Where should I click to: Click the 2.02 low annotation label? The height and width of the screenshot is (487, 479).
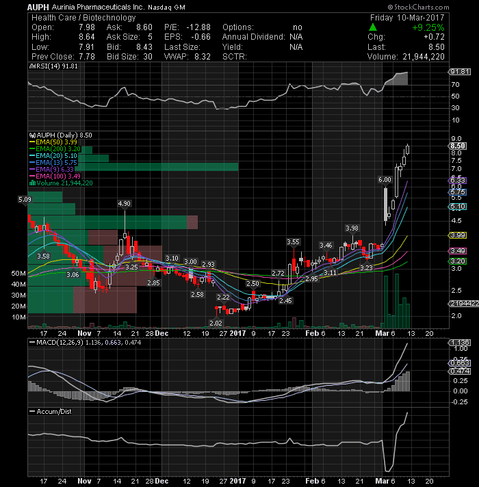[x=216, y=323]
